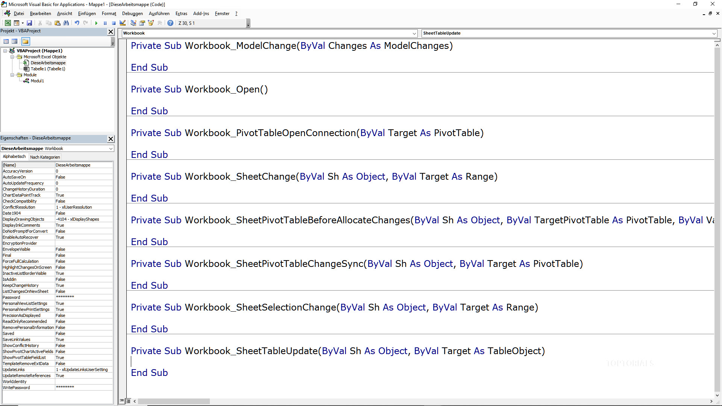This screenshot has width=722, height=406.
Task: Click the Break (pause) icon
Action: coord(105,23)
